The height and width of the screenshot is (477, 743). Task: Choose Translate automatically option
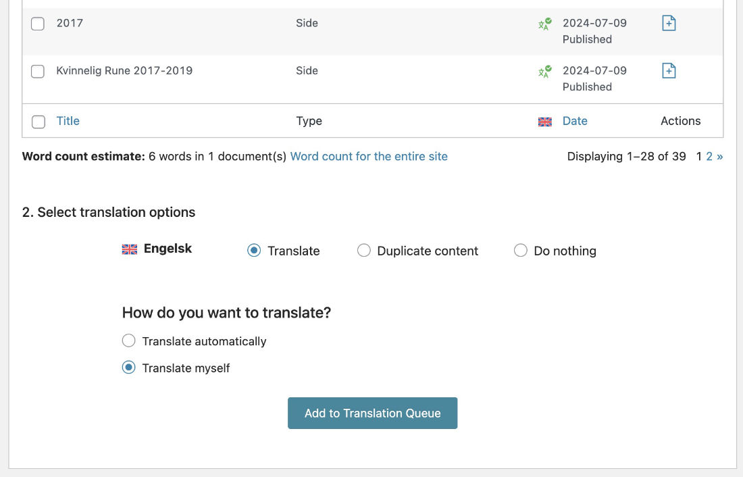tap(128, 341)
